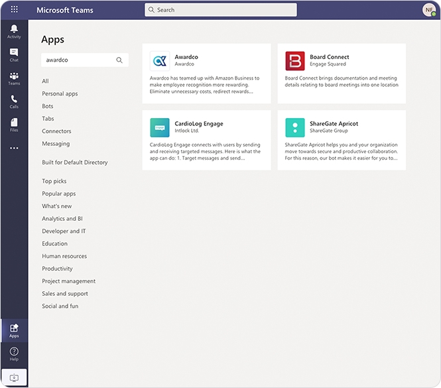Open the Awardco app card
The image size is (441, 388).
206,74
